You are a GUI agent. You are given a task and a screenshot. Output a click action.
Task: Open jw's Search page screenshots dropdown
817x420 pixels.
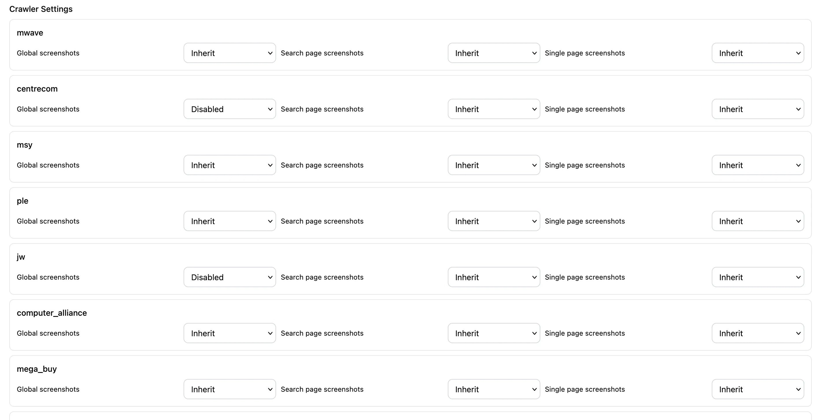[x=493, y=277]
